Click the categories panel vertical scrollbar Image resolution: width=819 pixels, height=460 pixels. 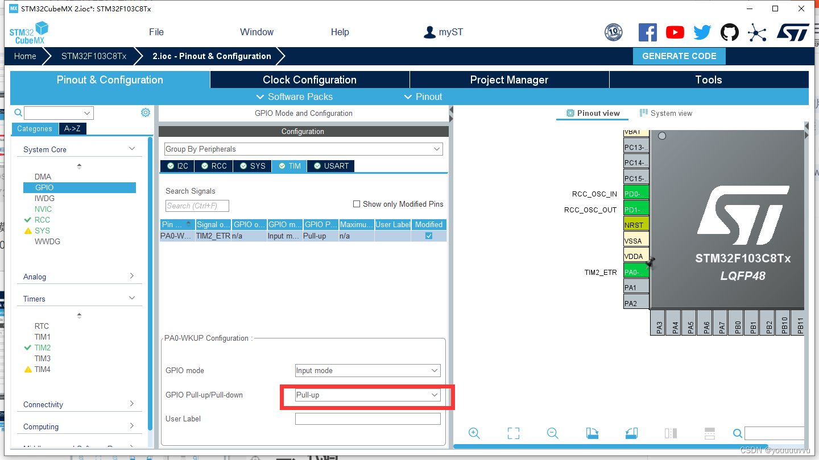(150, 283)
